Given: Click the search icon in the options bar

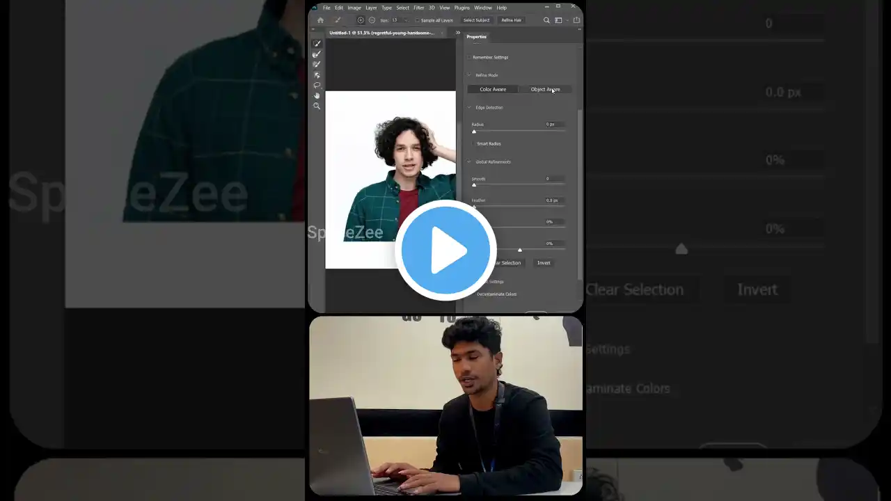Looking at the screenshot, I should (546, 20).
